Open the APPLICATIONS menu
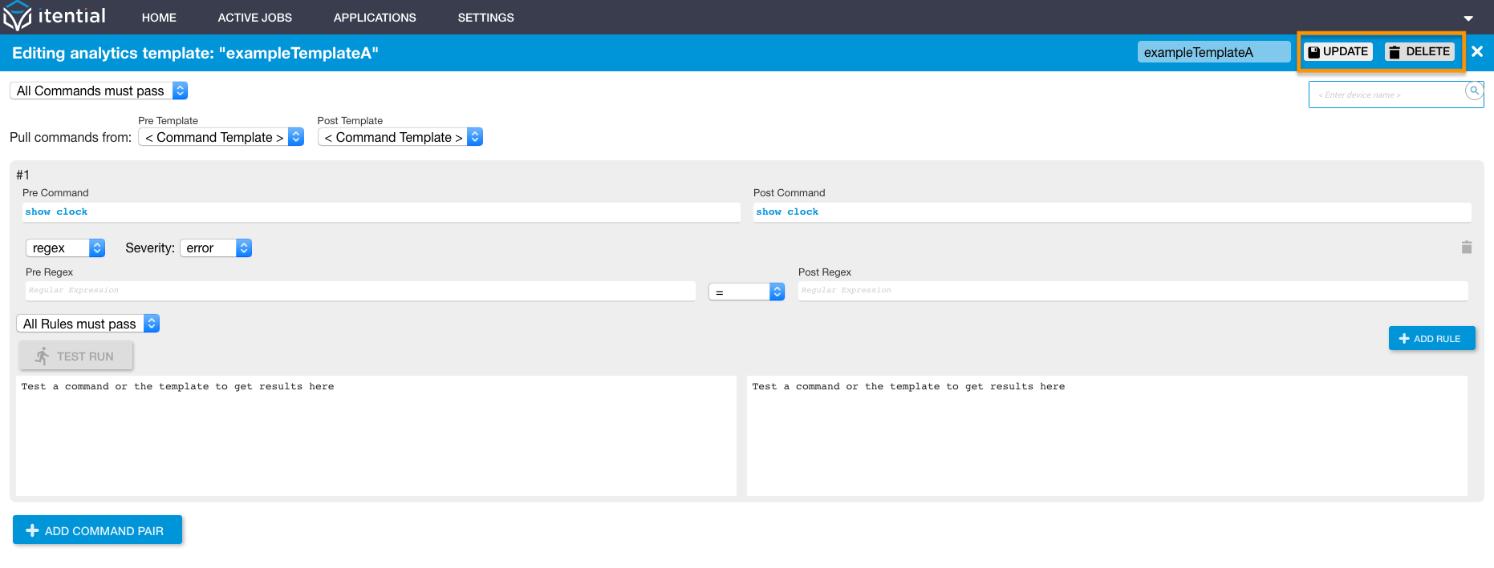1494x568 pixels. click(375, 18)
